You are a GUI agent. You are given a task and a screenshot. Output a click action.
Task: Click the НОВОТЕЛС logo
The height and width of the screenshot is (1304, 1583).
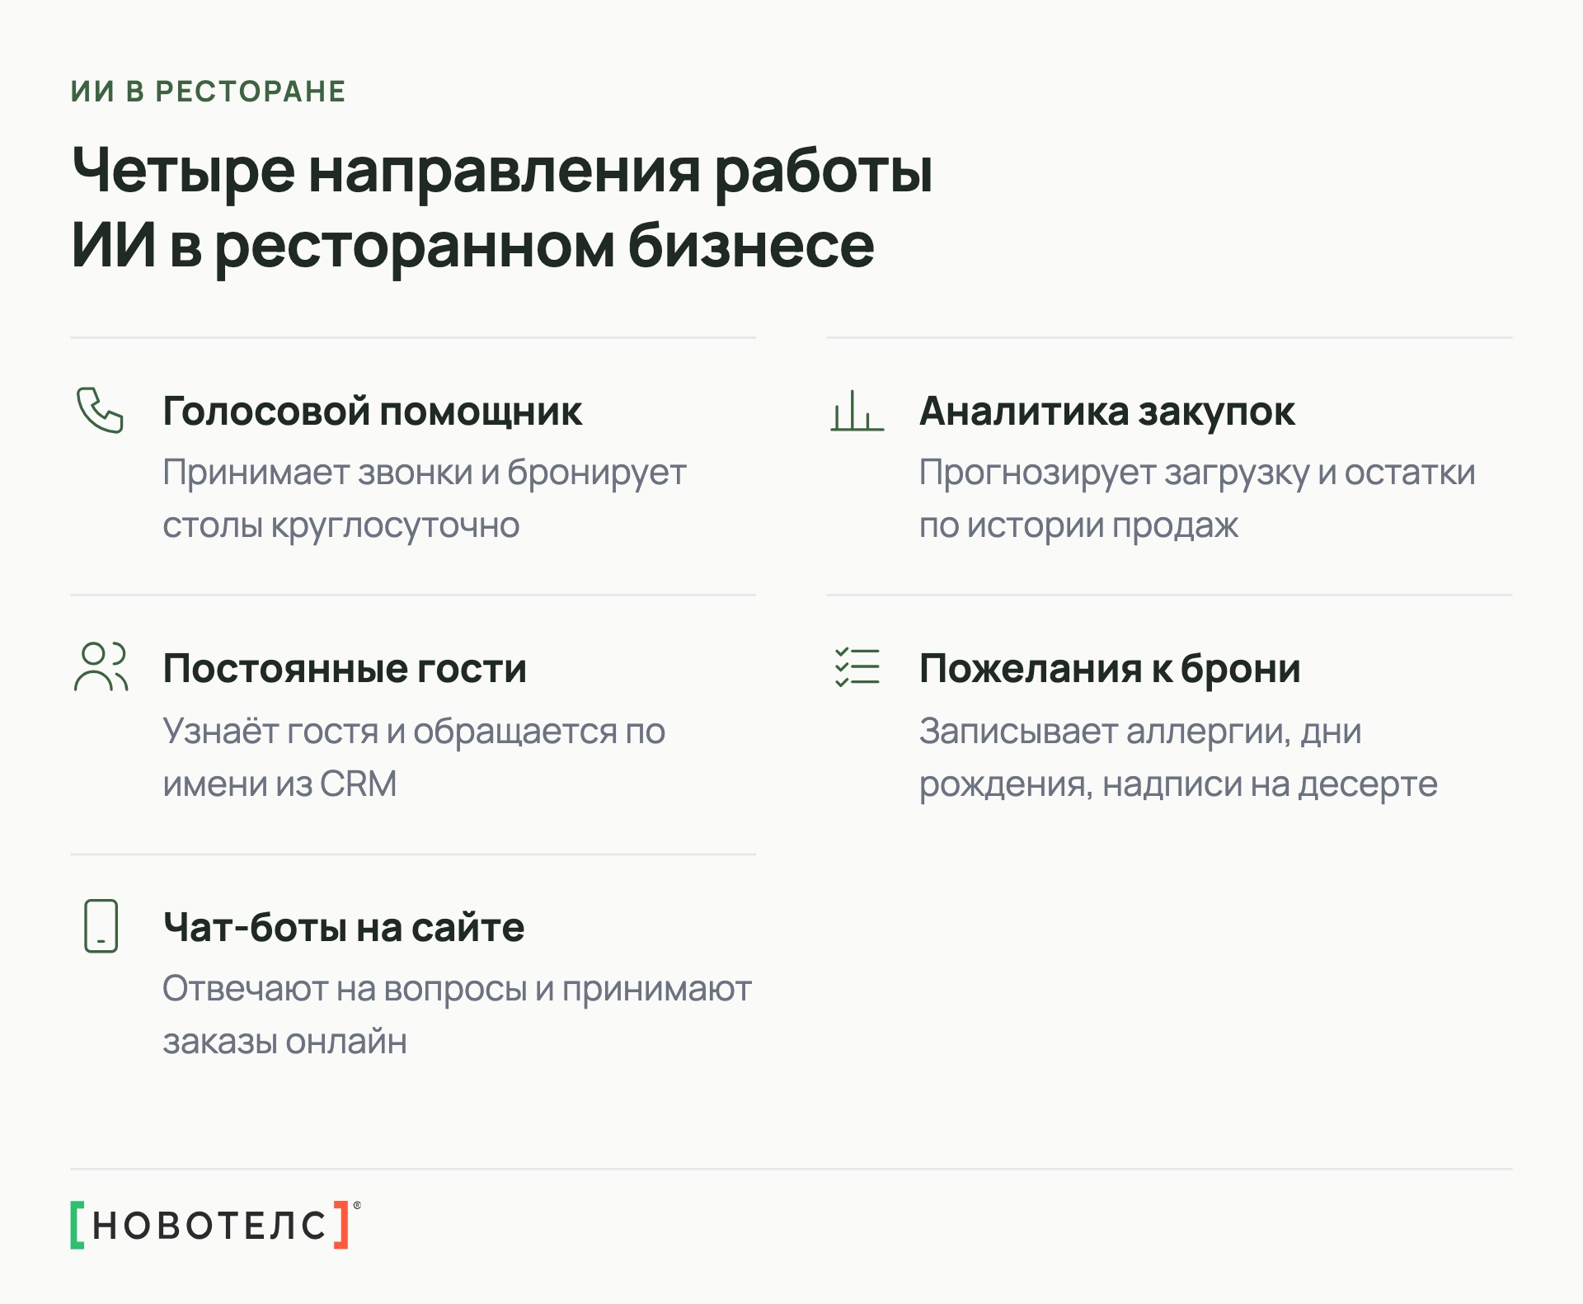pos(215,1225)
